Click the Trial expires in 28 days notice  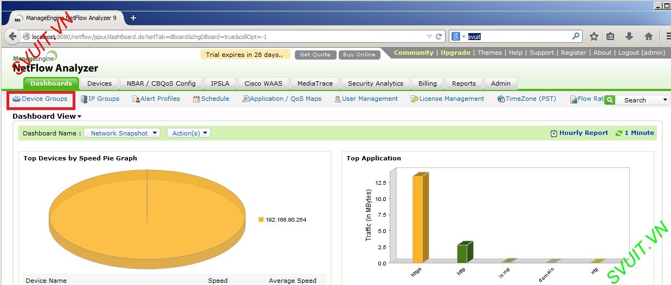tap(244, 55)
